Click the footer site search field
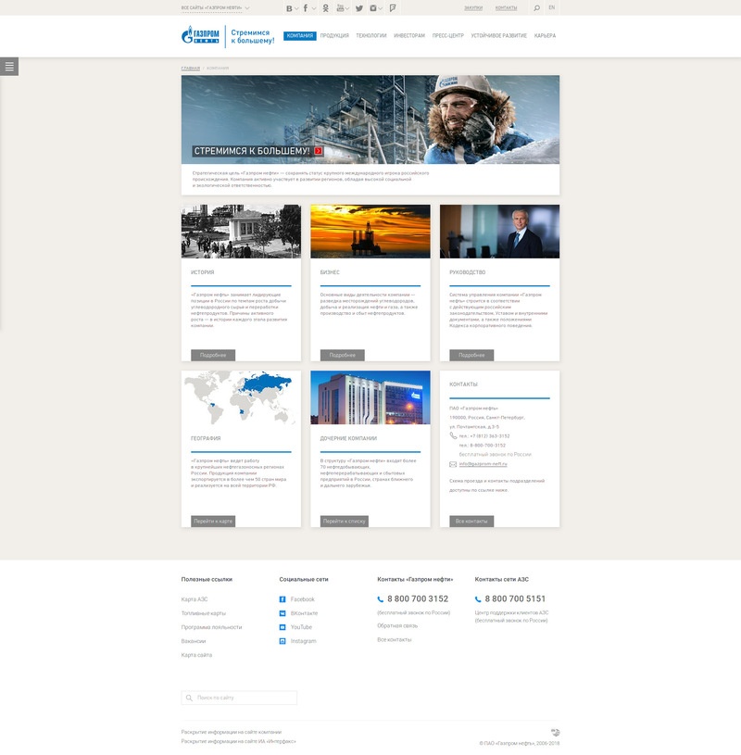The height and width of the screenshot is (755, 741). (x=239, y=698)
